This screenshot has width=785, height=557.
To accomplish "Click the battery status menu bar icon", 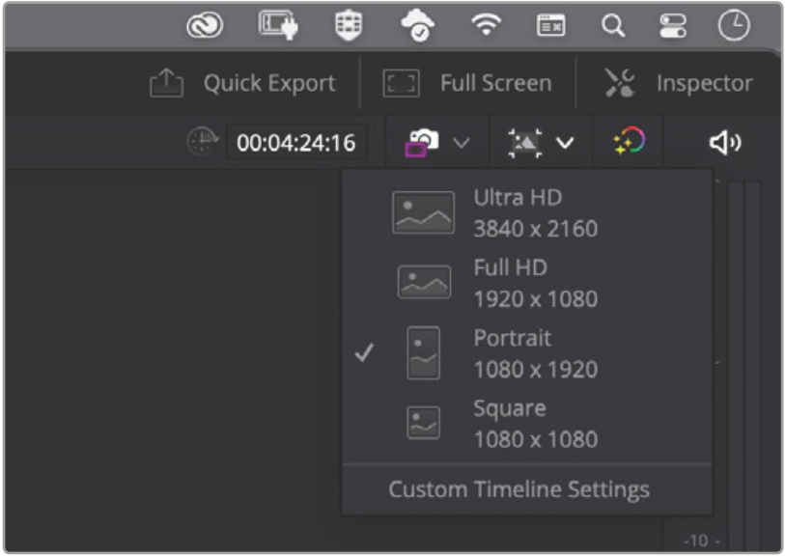I will click(277, 26).
